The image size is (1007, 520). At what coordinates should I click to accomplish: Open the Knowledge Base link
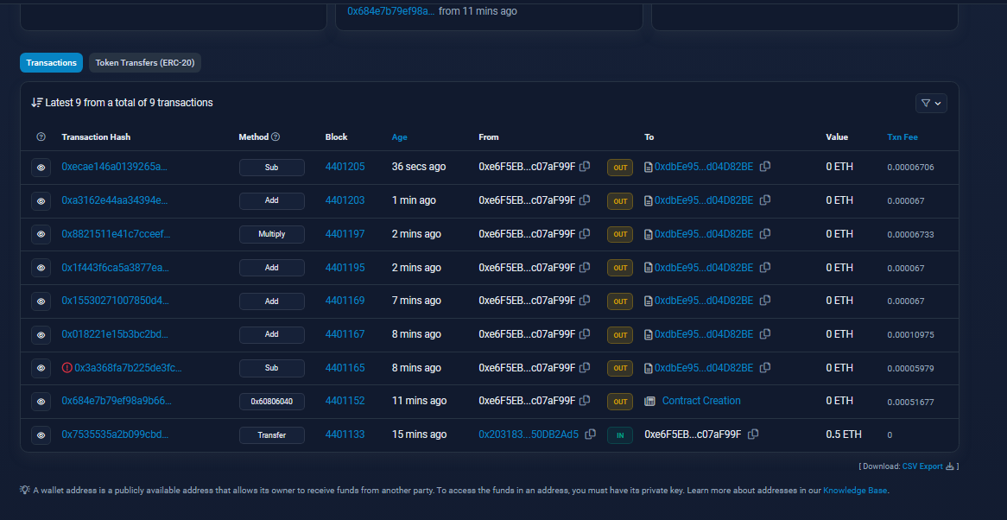pyautogui.click(x=856, y=490)
